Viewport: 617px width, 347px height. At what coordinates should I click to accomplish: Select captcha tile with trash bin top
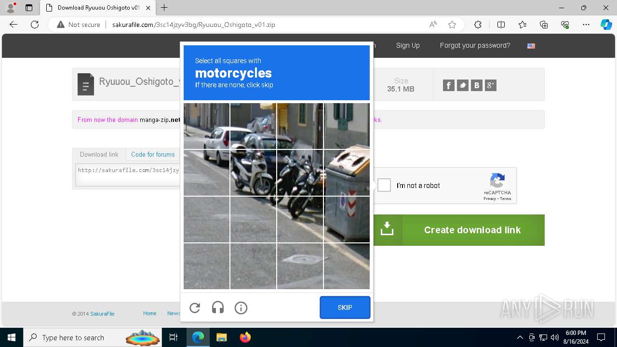click(347, 173)
